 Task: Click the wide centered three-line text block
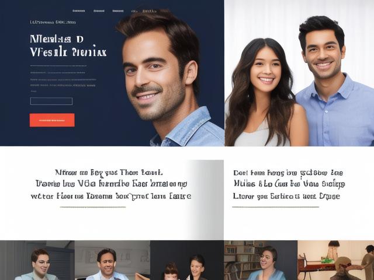111,184
